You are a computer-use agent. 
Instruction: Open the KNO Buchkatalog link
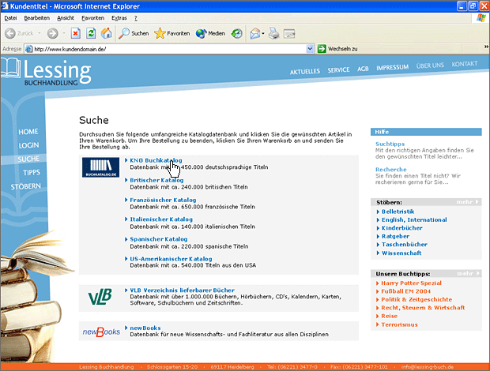click(x=156, y=160)
